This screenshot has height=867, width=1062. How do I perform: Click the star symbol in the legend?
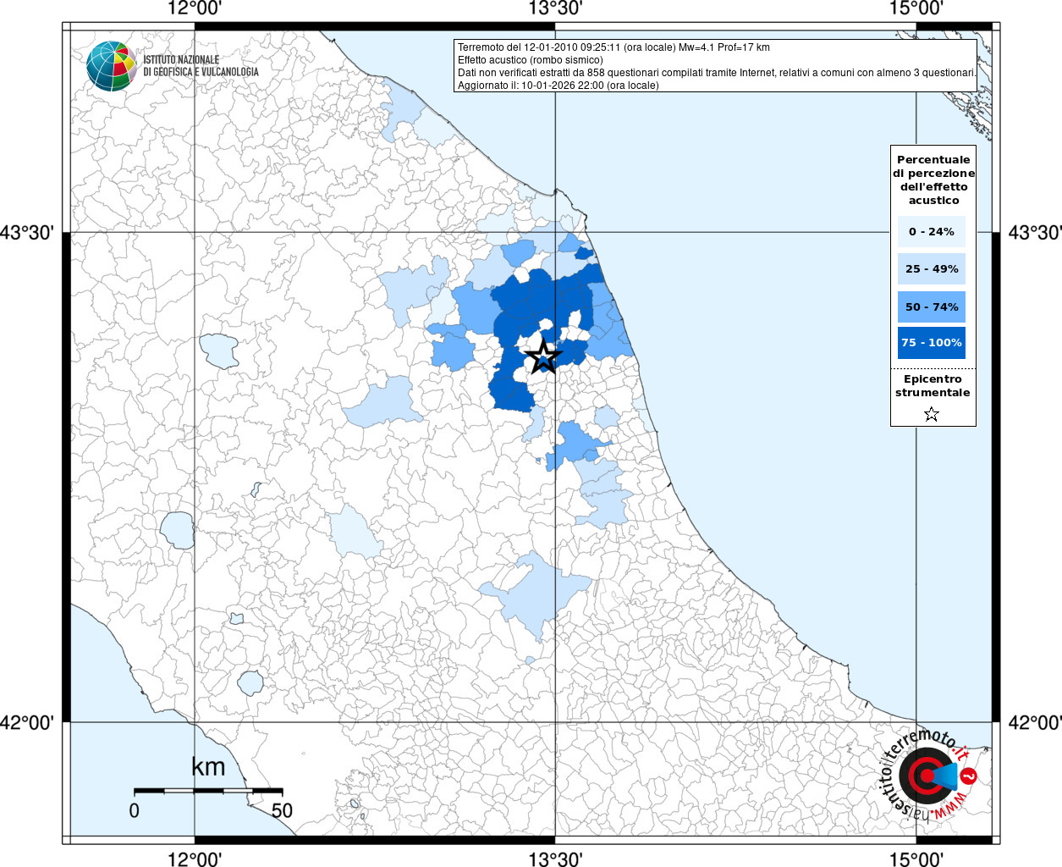[x=932, y=414]
